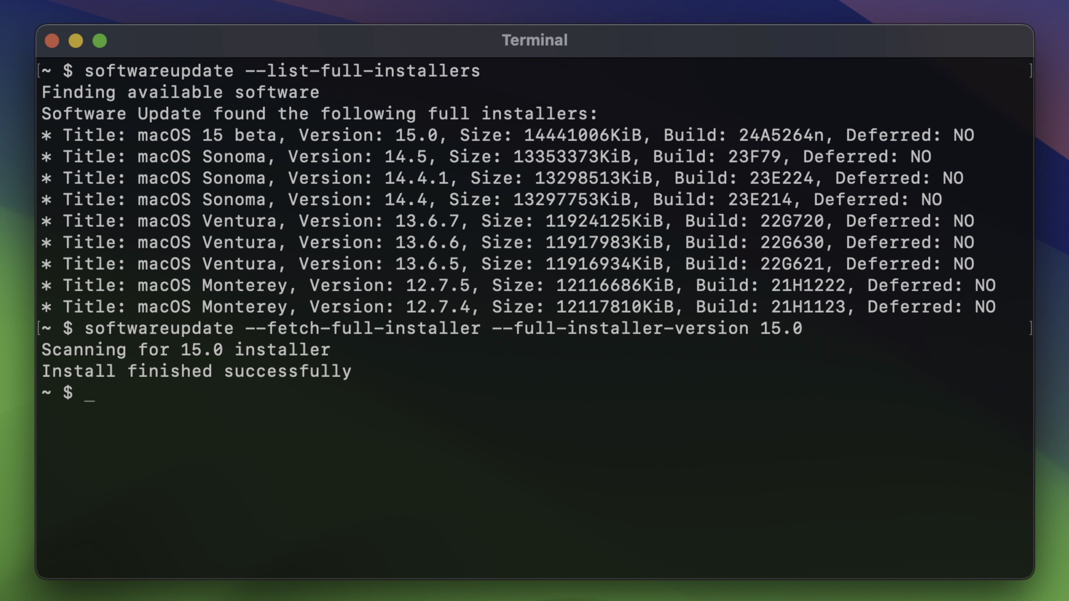Image resolution: width=1069 pixels, height=601 pixels.
Task: Click the Finding available software line
Action: pyautogui.click(x=180, y=92)
